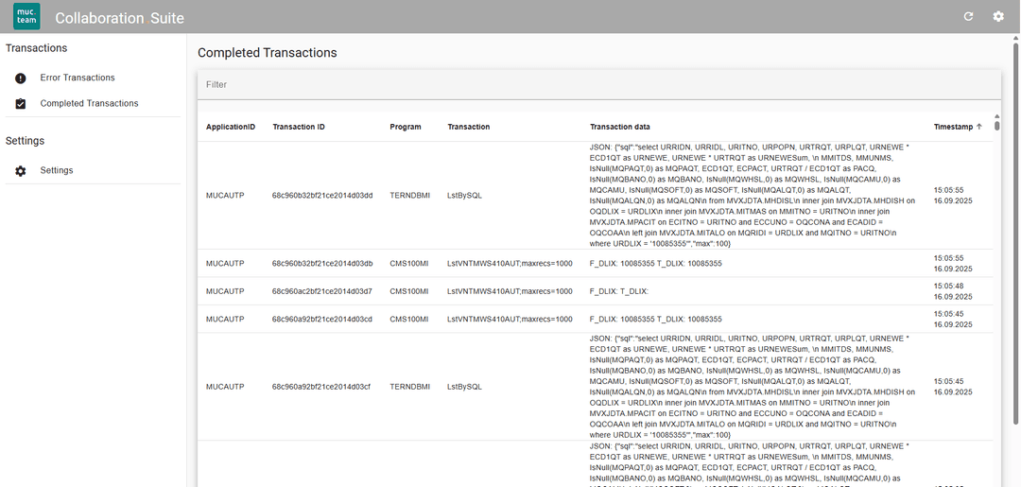Click the Settings gear icon in sidebar
The width and height of the screenshot is (1021, 487).
[x=21, y=171]
